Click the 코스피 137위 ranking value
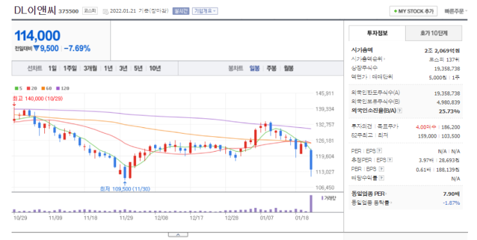The width and height of the screenshot is (477, 240). 444,60
